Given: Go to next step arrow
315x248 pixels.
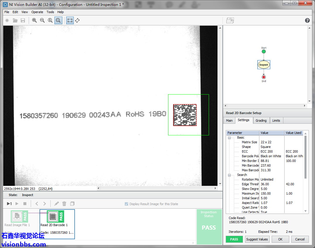Looking at the screenshot, I should point(44,204).
